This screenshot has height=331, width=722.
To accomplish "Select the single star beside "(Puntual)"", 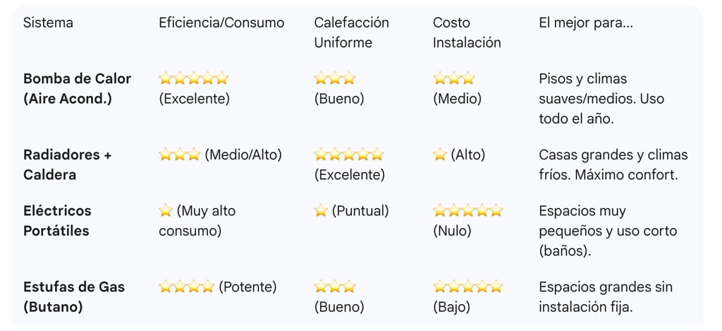I will tap(321, 210).
